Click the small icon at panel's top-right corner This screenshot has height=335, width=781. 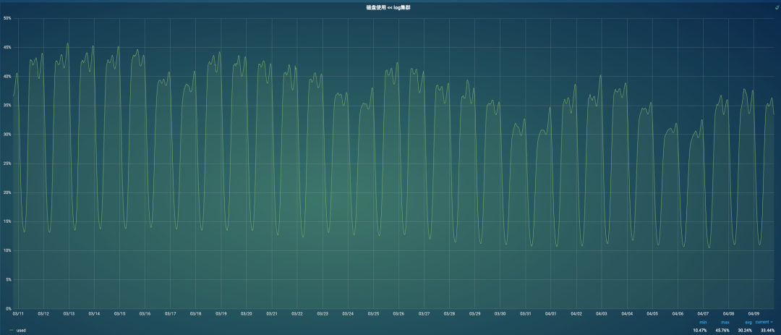(777, 7)
